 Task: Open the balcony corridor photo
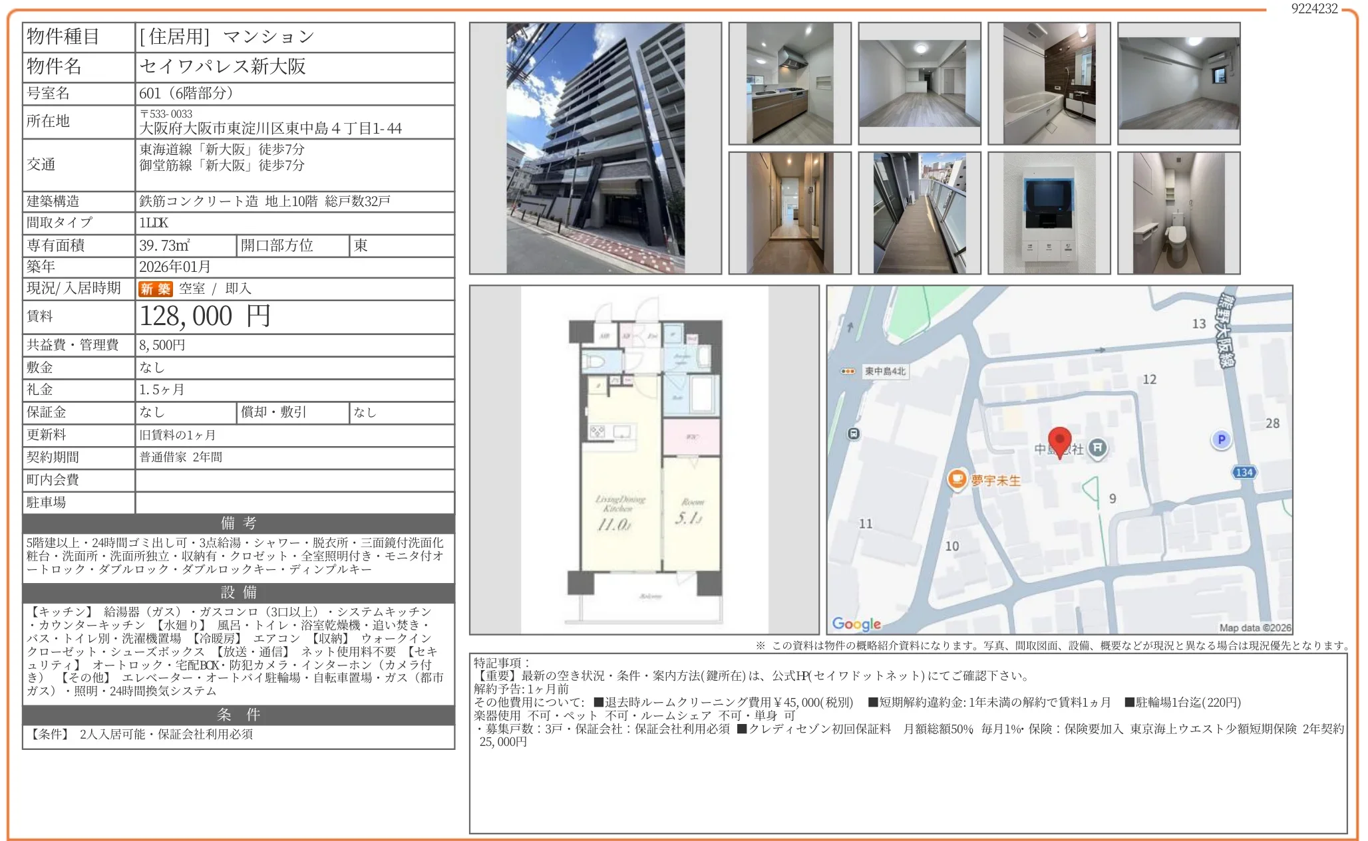(919, 213)
